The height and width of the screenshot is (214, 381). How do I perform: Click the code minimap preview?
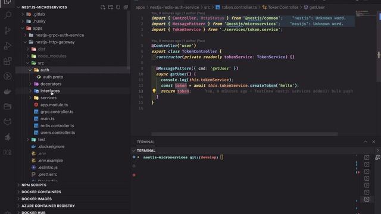point(362,14)
